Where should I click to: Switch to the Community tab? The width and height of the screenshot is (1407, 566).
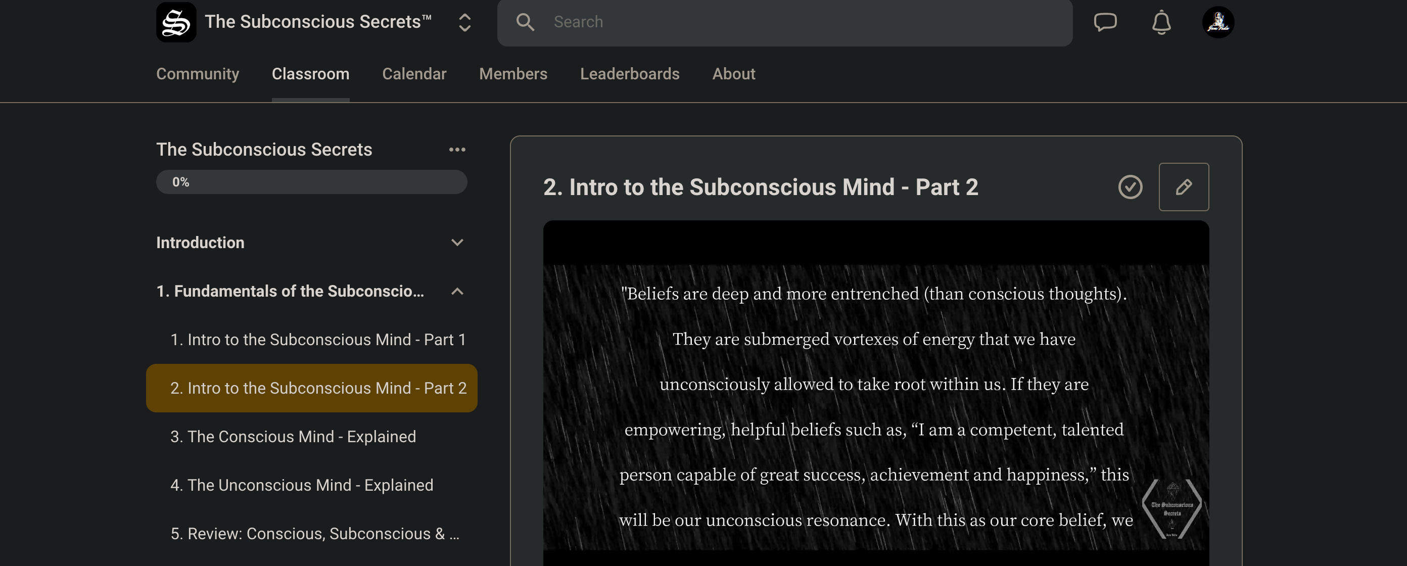pyautogui.click(x=197, y=74)
